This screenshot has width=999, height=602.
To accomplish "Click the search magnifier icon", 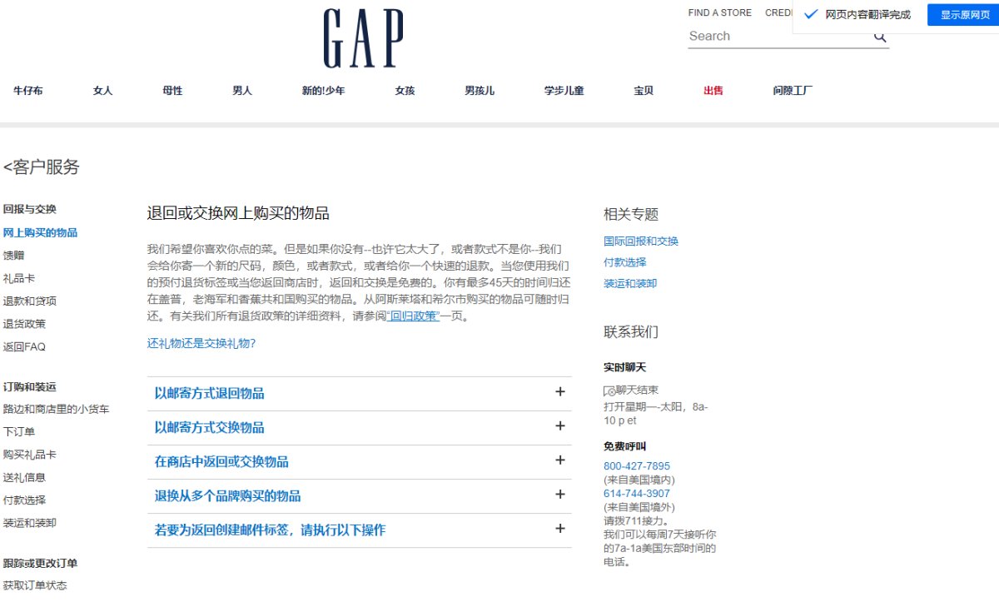I will [880, 37].
